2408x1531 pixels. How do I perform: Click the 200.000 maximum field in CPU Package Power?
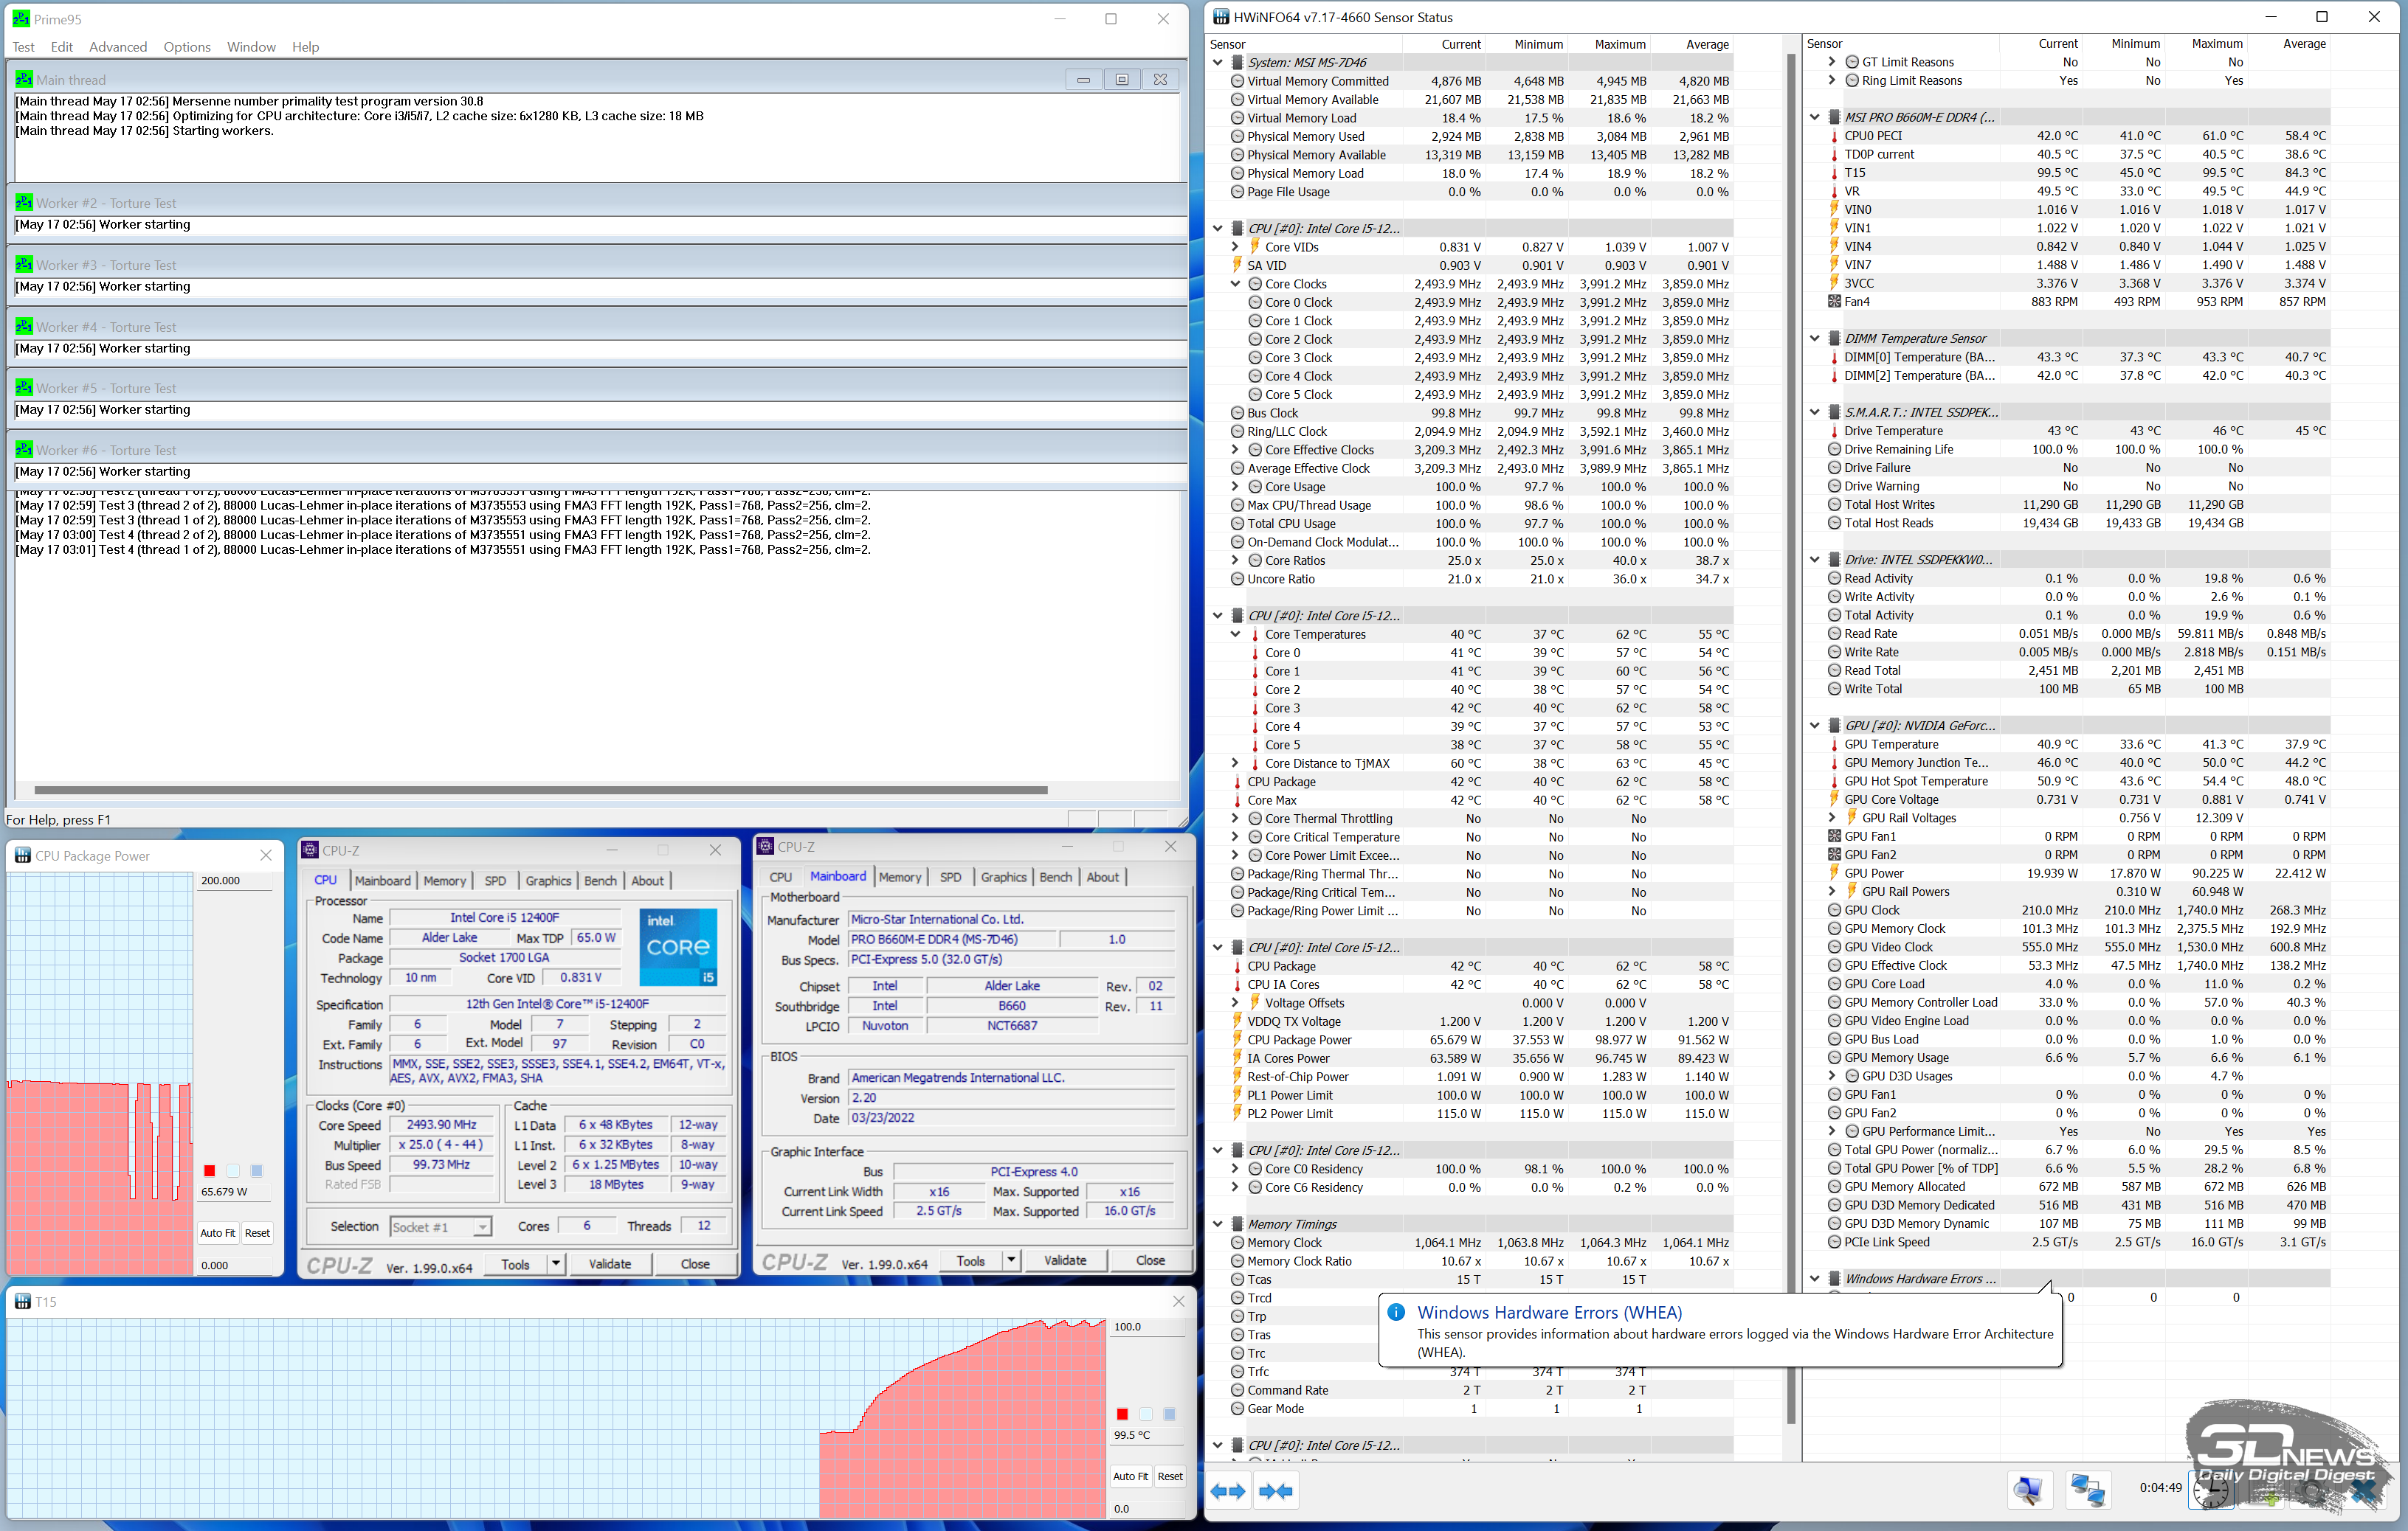235,881
